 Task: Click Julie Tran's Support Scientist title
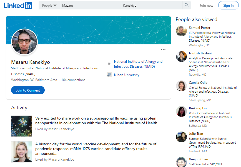click(x=212, y=143)
